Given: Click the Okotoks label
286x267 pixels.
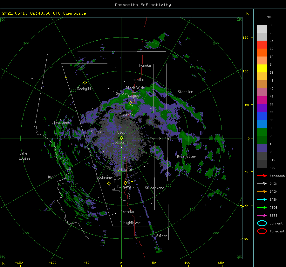Looking at the screenshot, I should (127, 212).
